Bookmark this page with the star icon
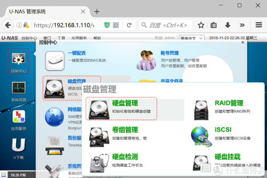Screen dimensions: 267x178 click(x=201, y=25)
